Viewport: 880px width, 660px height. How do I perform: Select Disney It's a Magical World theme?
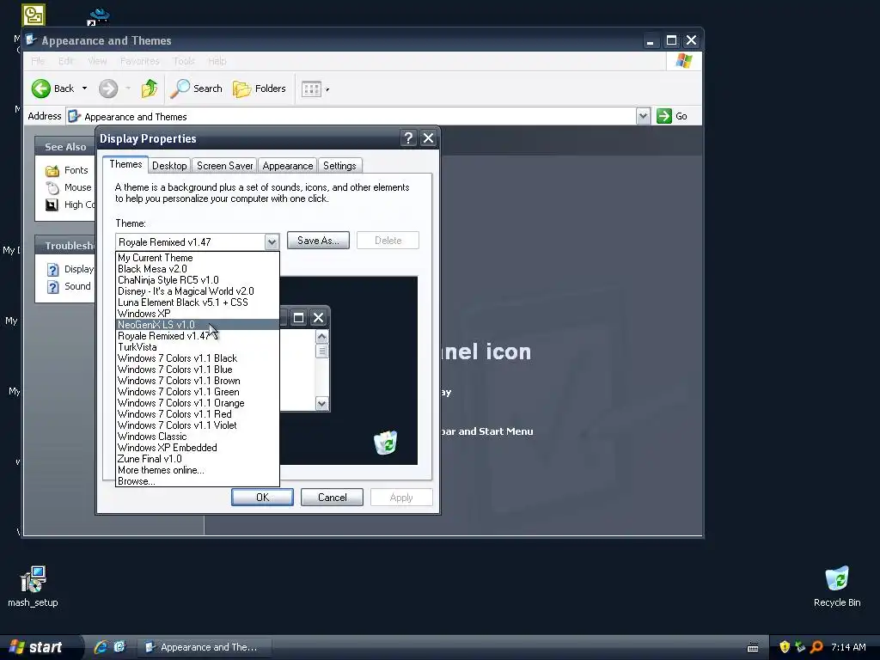pyautogui.click(x=197, y=291)
